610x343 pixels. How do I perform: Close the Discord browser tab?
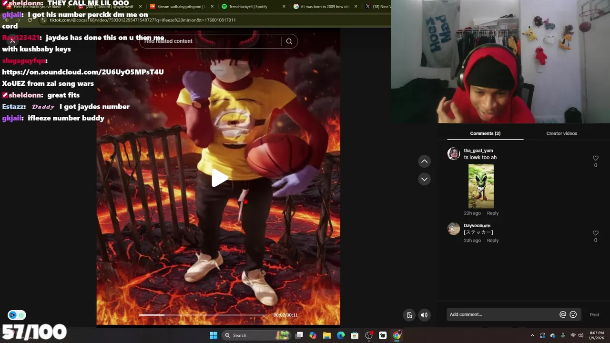(x=140, y=7)
